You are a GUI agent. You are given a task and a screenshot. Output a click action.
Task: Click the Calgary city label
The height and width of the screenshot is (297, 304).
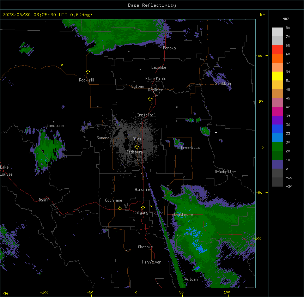[141, 213]
